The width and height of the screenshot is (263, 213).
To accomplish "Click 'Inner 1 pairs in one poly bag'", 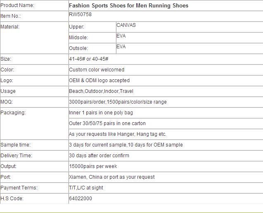I will (x=101, y=113).
